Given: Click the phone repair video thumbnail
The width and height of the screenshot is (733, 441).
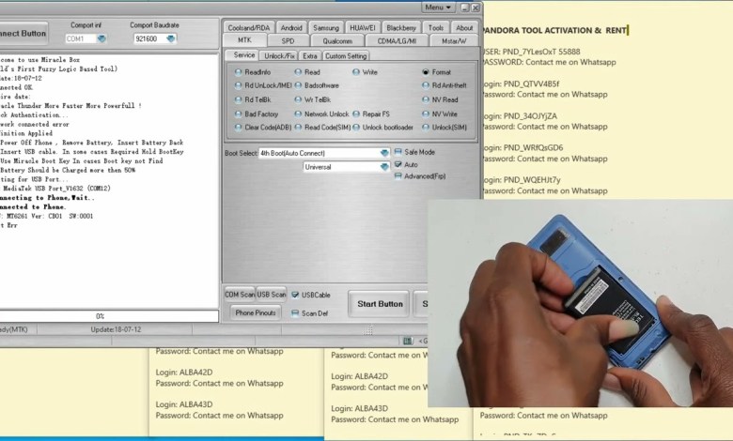Looking at the screenshot, I should (x=580, y=303).
